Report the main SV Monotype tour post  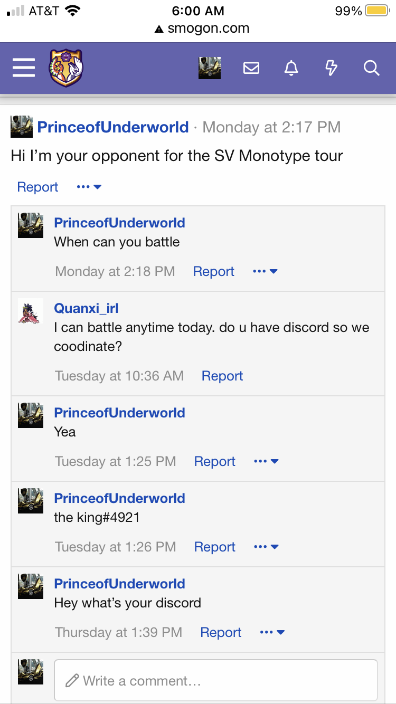[37, 187]
